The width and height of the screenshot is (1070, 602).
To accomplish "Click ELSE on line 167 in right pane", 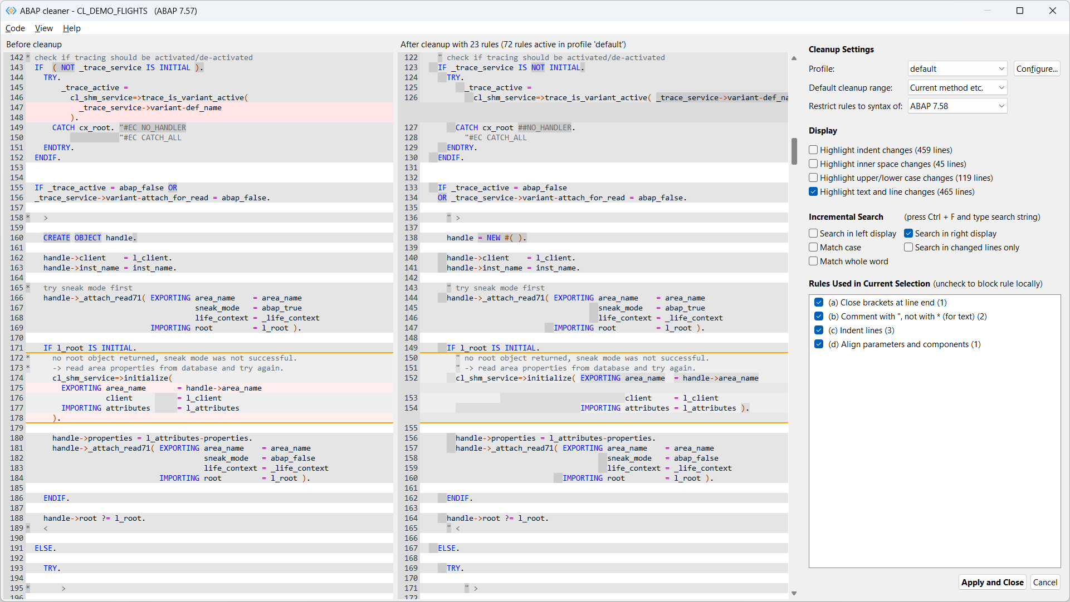I will pos(448,548).
